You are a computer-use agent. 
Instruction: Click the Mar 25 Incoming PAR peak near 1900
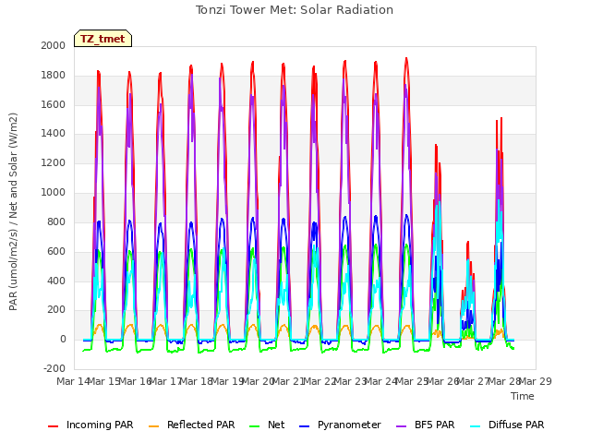[406, 59]
